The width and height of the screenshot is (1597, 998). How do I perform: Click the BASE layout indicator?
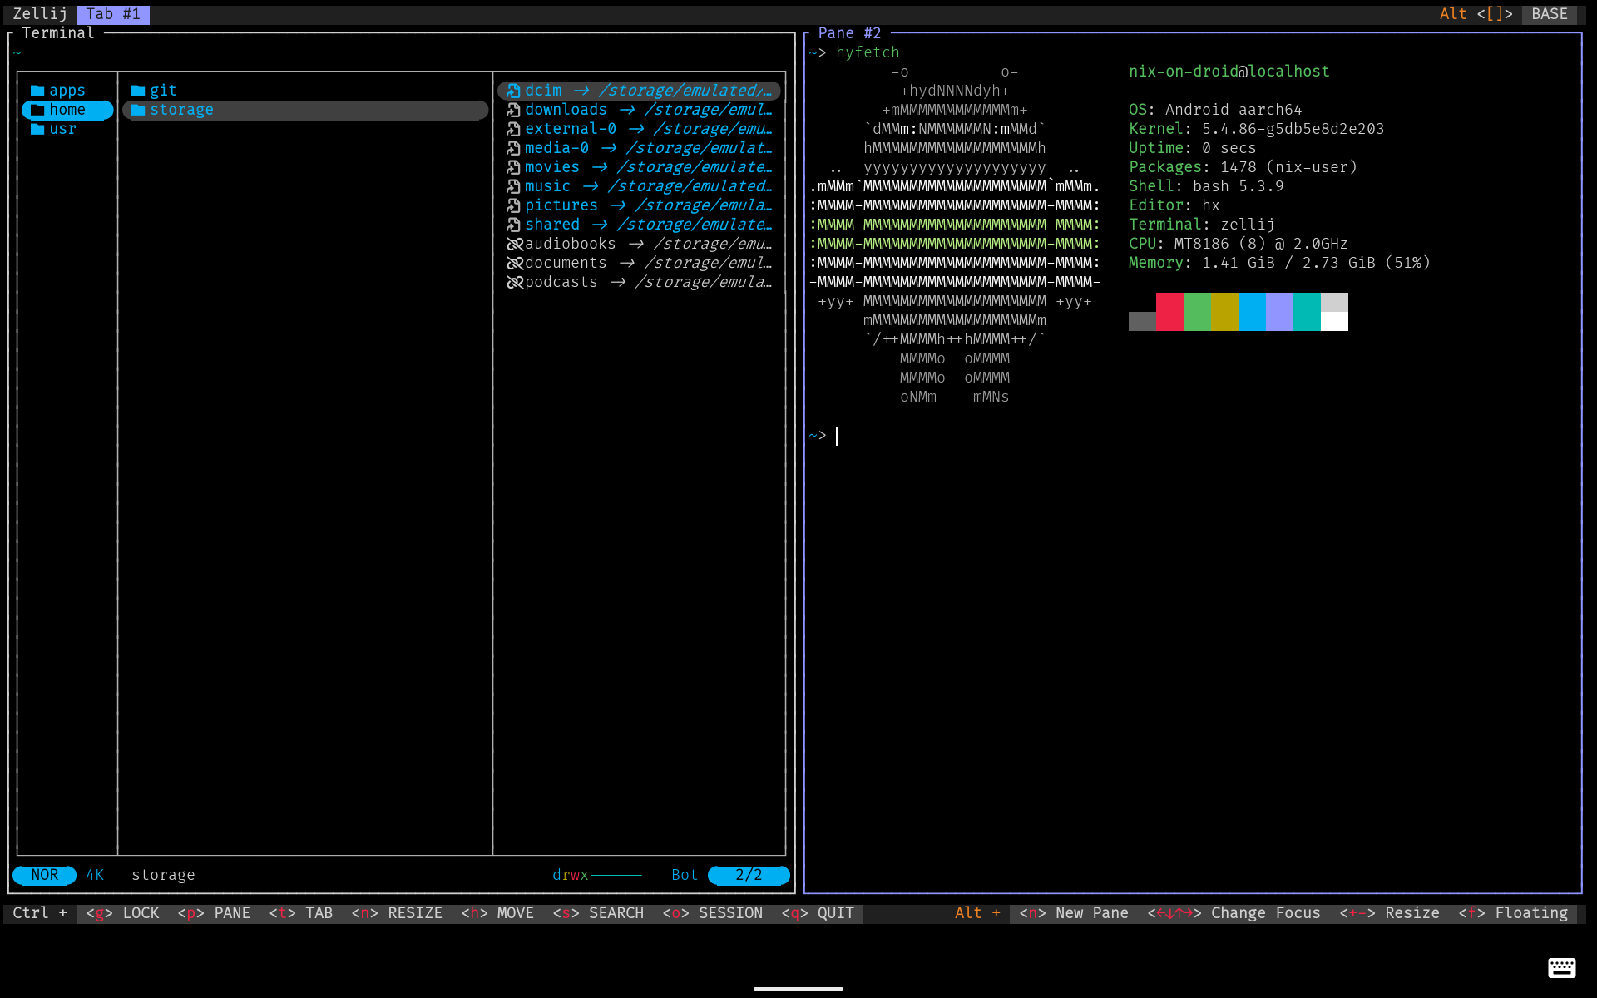1550,14
